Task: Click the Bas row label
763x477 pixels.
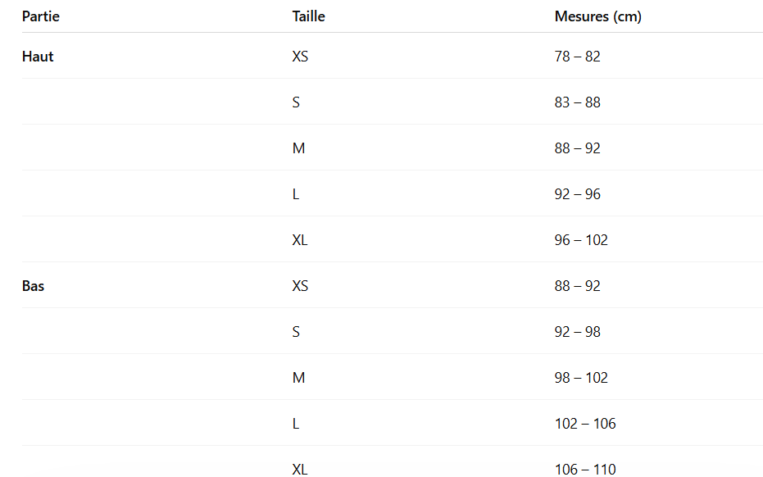Action: click(x=34, y=286)
